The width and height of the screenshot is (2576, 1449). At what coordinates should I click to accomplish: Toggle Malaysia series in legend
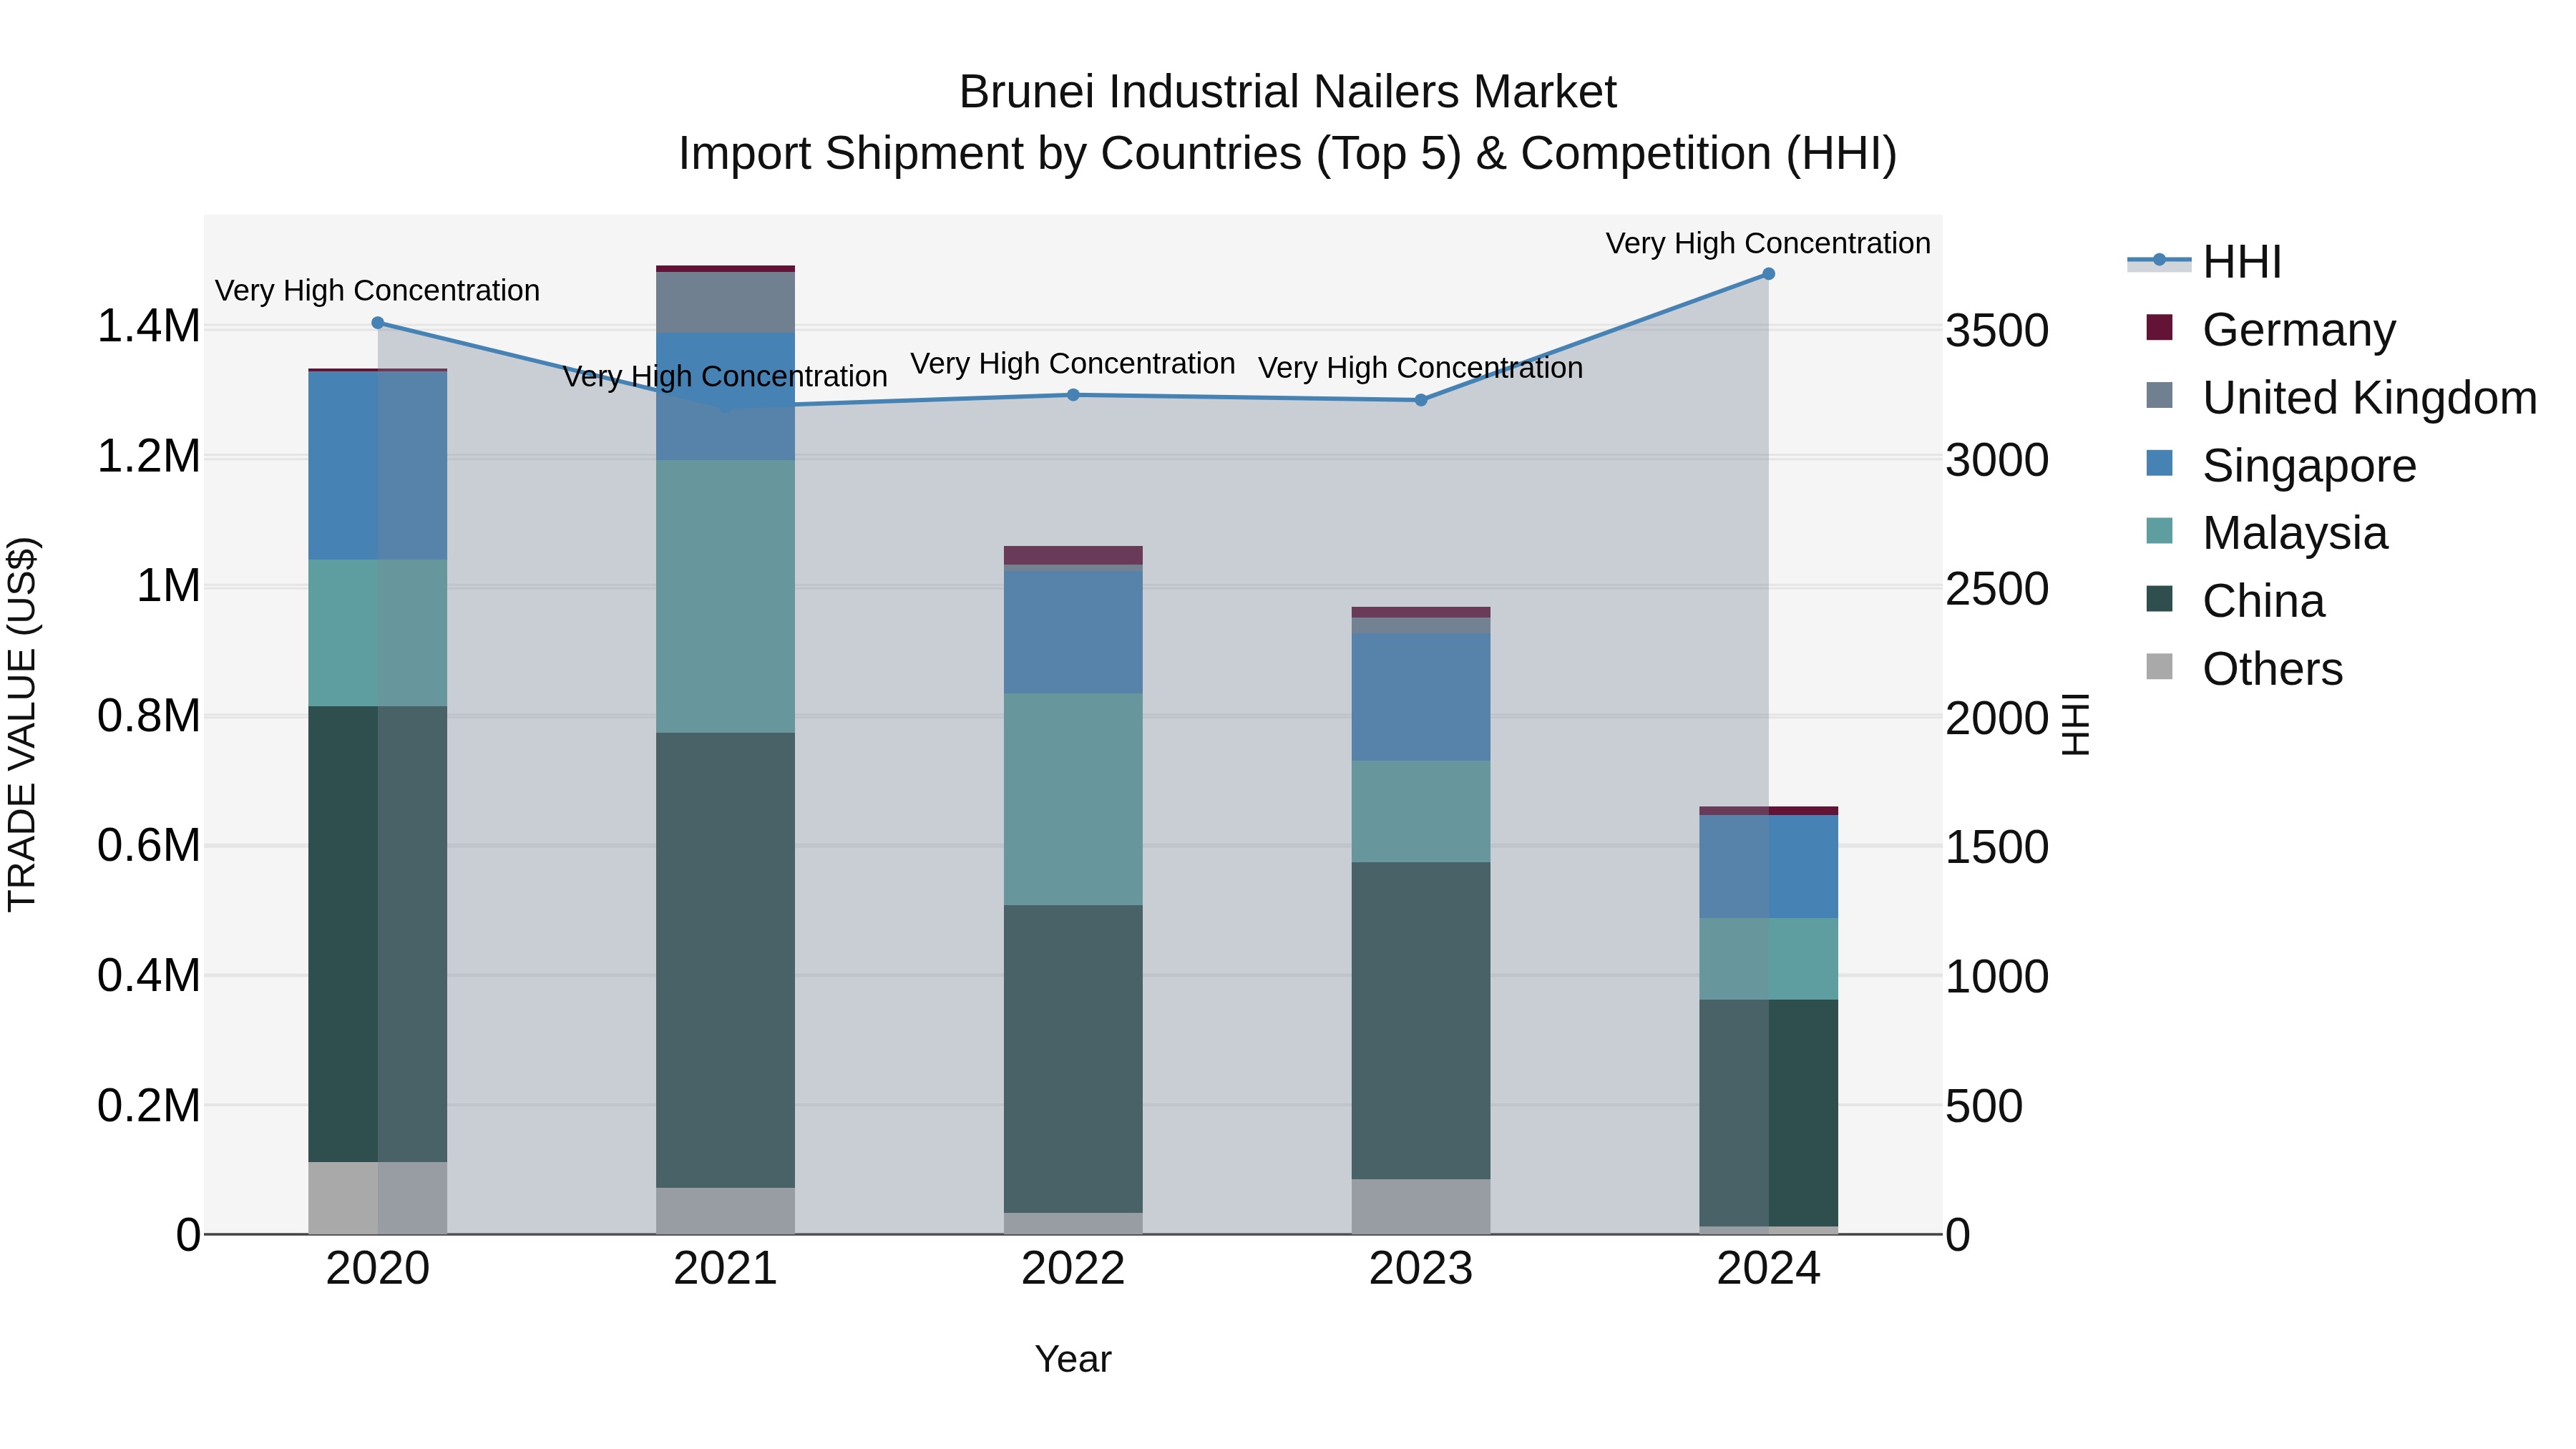2267,533
